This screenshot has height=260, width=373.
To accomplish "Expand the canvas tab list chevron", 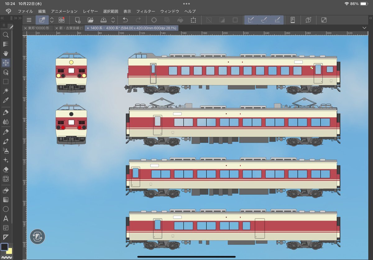I will (364, 28).
